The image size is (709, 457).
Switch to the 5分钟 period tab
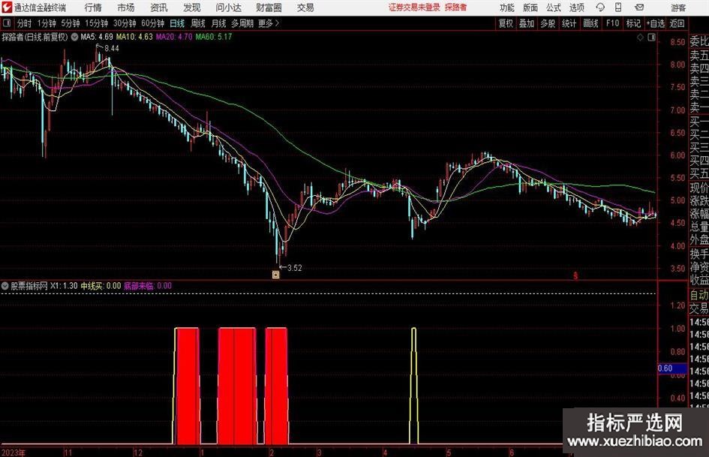71,23
